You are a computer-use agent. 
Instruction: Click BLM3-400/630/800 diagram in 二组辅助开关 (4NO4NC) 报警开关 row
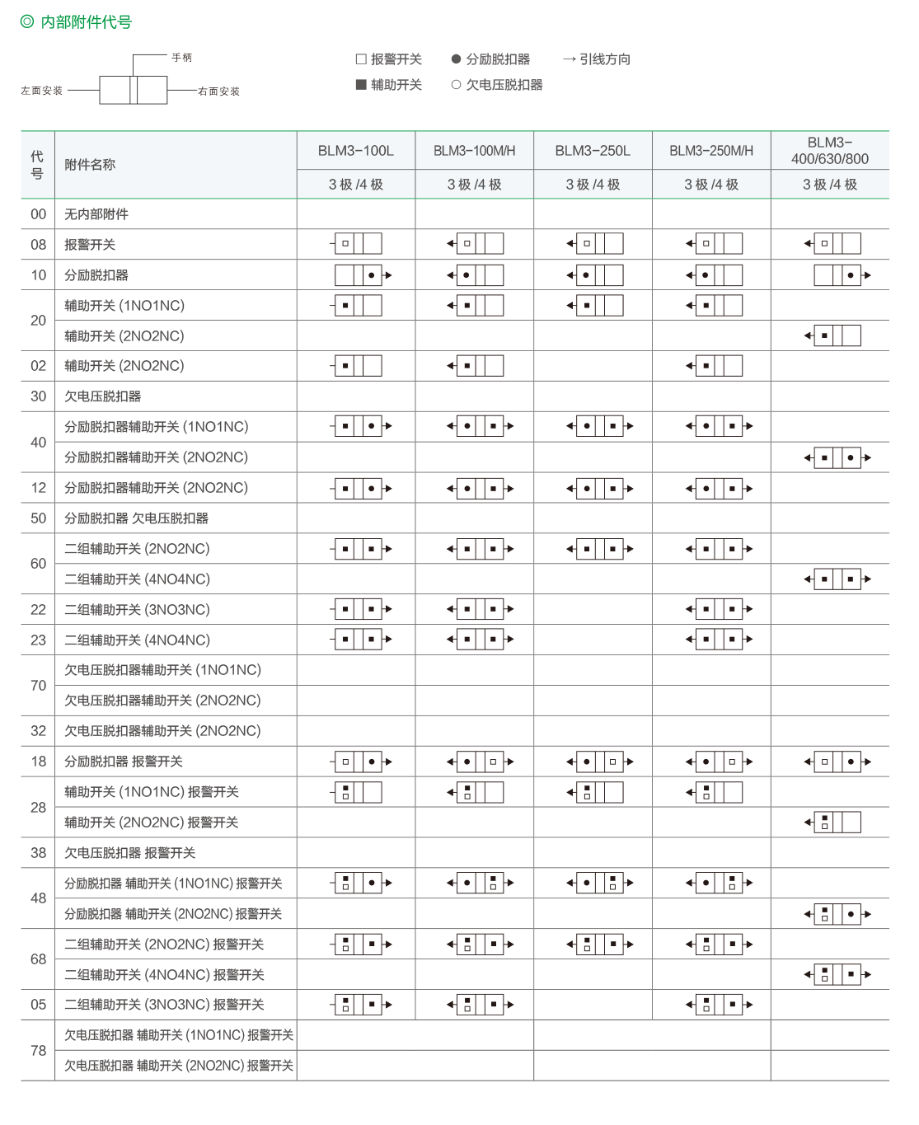[837, 975]
